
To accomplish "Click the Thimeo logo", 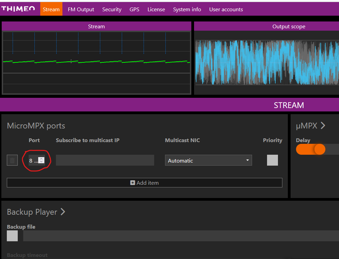I will click(x=18, y=9).
